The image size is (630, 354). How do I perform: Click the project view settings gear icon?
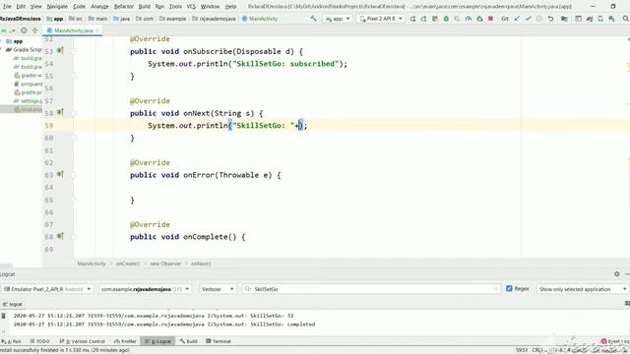(24, 30)
